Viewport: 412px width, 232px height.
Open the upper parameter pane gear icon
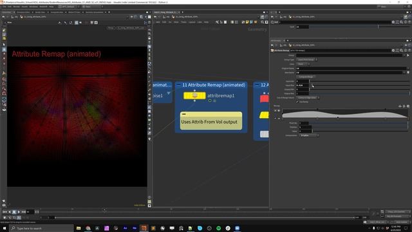click(393, 23)
